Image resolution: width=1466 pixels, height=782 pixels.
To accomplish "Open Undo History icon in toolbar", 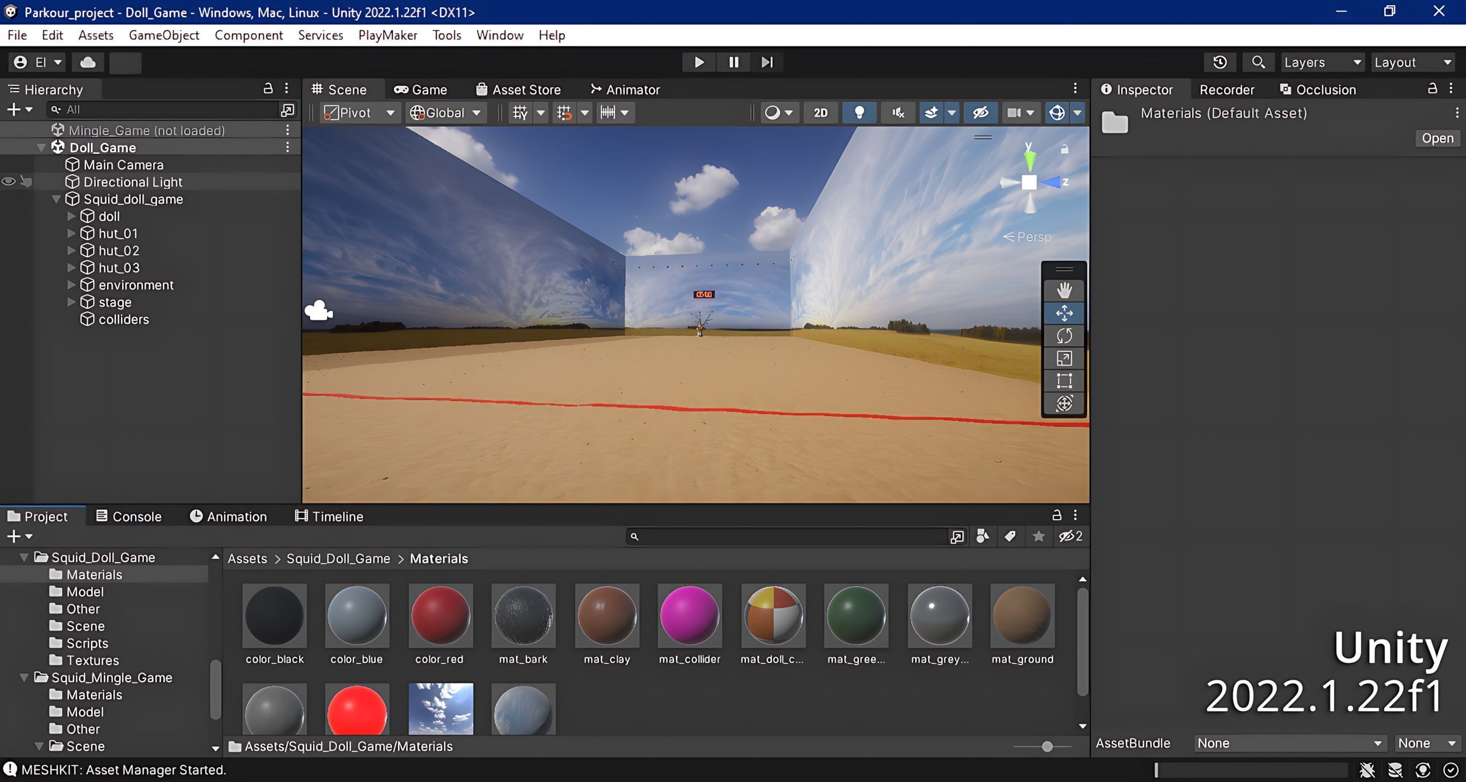I will 1220,62.
